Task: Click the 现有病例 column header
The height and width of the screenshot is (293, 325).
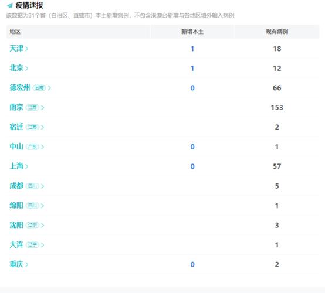Action: [277, 32]
